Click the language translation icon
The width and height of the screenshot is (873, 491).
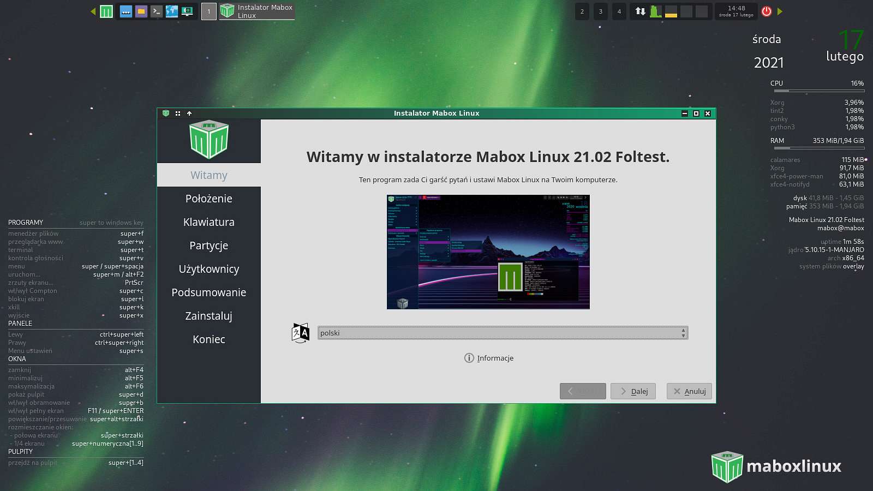click(301, 333)
